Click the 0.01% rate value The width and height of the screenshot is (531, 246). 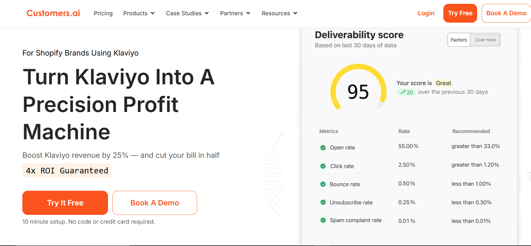pyautogui.click(x=407, y=221)
